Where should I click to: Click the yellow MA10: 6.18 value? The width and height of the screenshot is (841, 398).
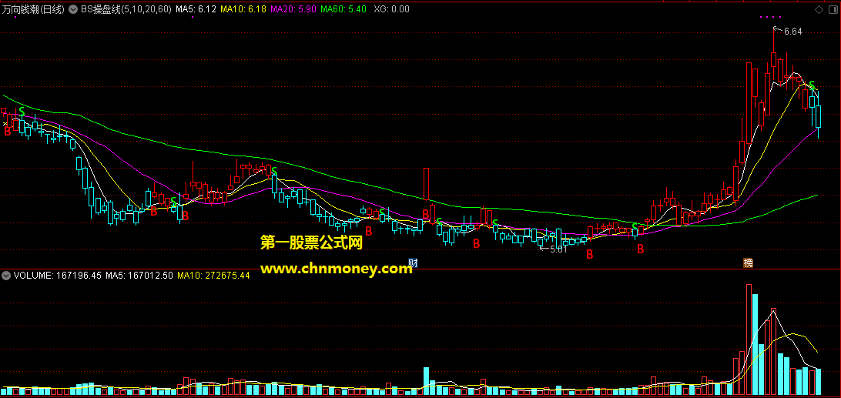[x=243, y=9]
